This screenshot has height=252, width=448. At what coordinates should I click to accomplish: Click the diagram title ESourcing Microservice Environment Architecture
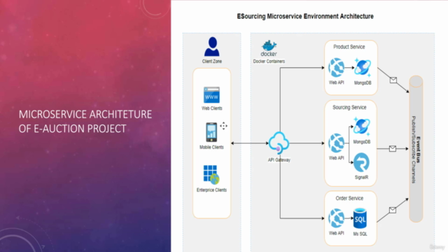[x=305, y=17]
